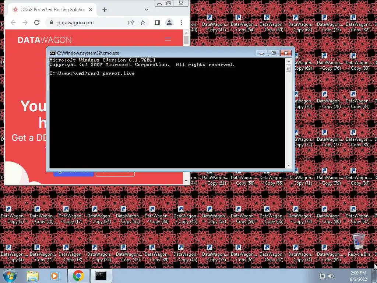
Task: Reload the datawagon.com page
Action: 37,22
